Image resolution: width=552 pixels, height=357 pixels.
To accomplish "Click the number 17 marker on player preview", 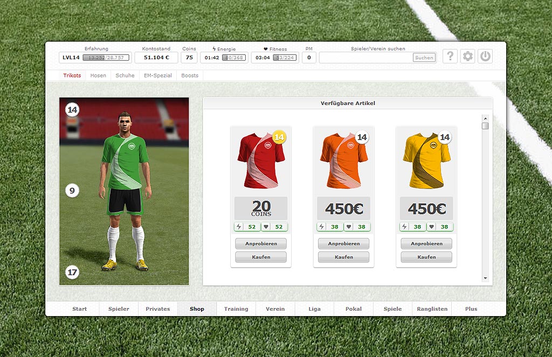I will (73, 272).
